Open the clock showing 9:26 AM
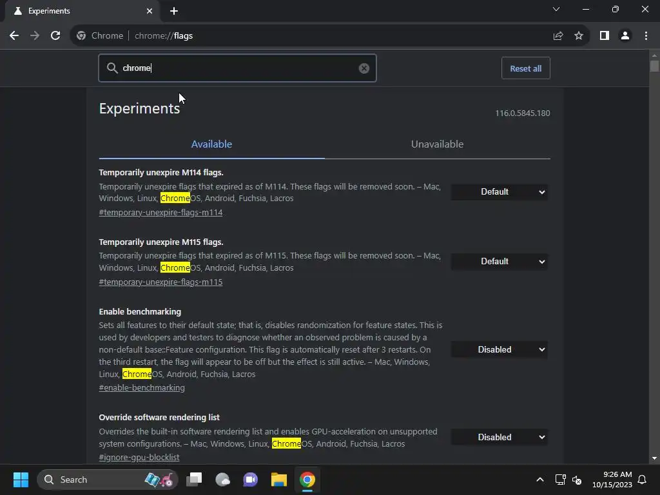The height and width of the screenshot is (495, 660). (x=612, y=480)
